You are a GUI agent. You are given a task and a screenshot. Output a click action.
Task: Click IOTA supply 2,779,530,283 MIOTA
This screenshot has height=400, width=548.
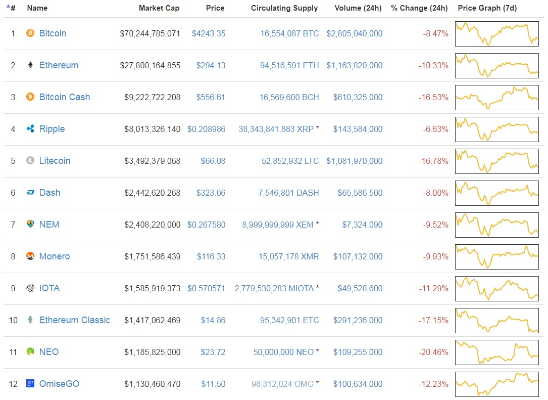coord(274,288)
